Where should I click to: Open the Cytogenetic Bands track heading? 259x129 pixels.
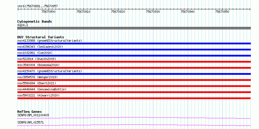pyautogui.click(x=35, y=21)
